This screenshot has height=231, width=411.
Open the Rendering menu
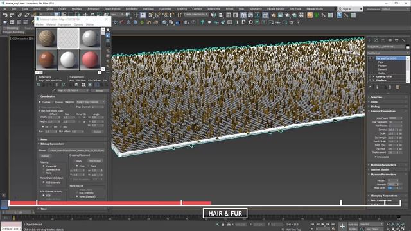(132, 9)
